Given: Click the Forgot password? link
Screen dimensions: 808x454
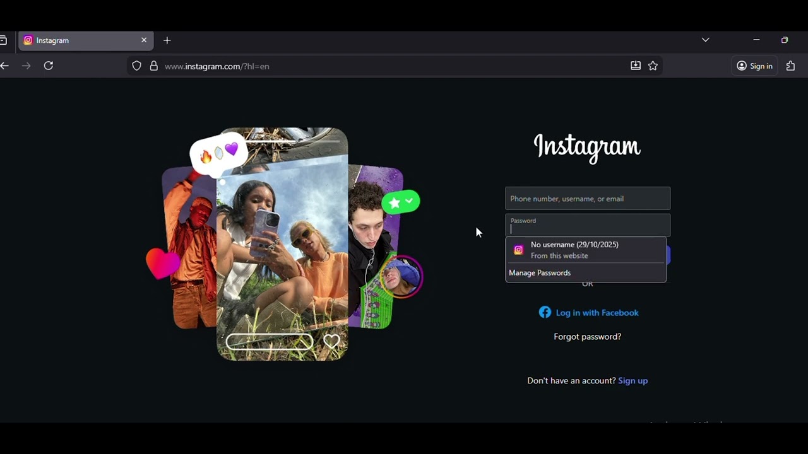Looking at the screenshot, I should (588, 337).
